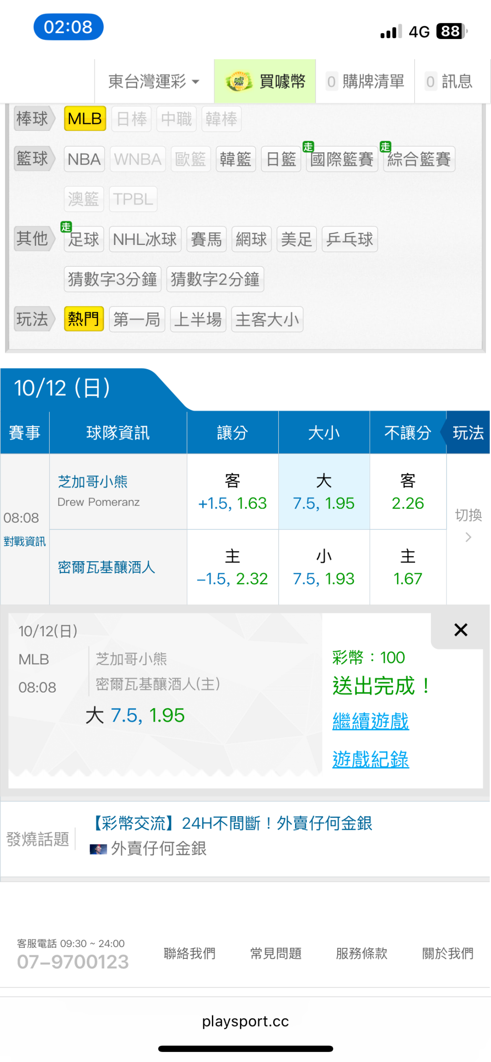The width and height of the screenshot is (491, 1062).
Task: Pick away spread +1.5, 1.63
Action: [232, 492]
